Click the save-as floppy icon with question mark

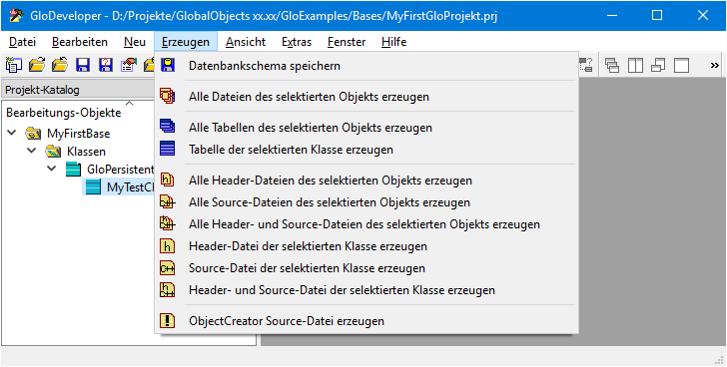(106, 65)
